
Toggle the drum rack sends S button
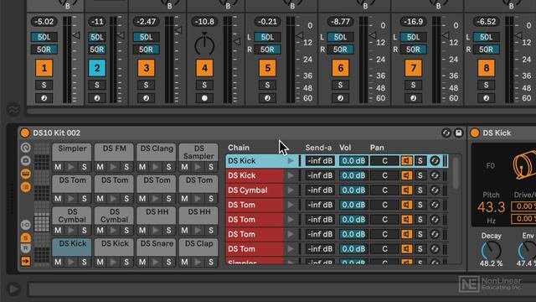pos(26,237)
